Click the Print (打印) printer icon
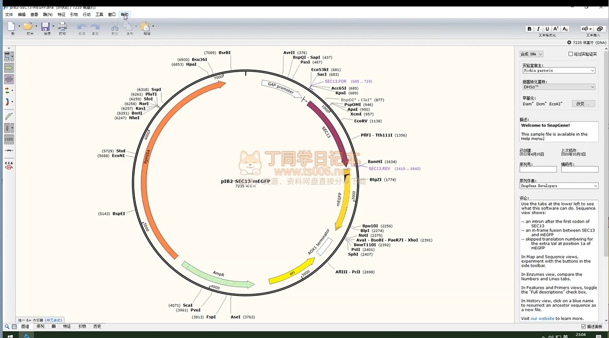The image size is (609, 338). coord(62,26)
